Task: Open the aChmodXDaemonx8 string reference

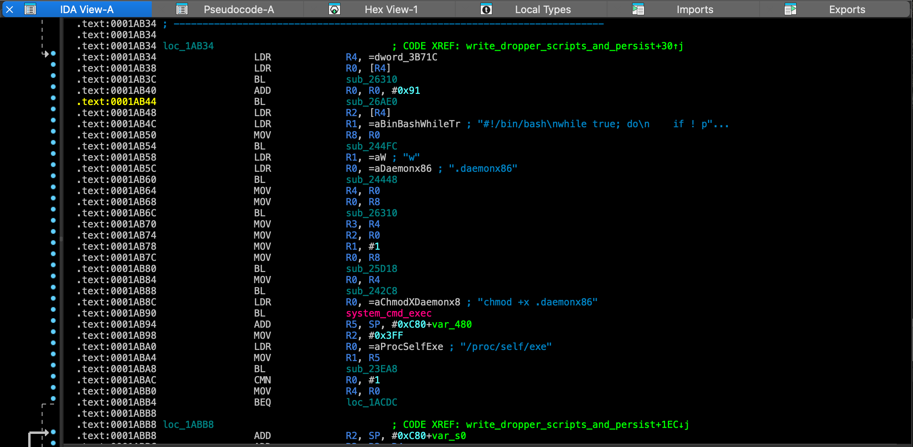Action: (x=417, y=302)
